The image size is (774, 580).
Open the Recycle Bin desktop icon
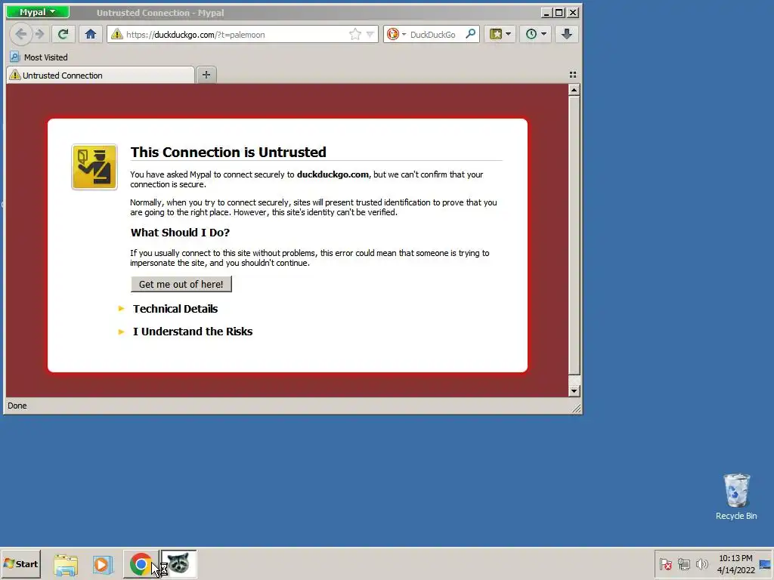(x=736, y=497)
